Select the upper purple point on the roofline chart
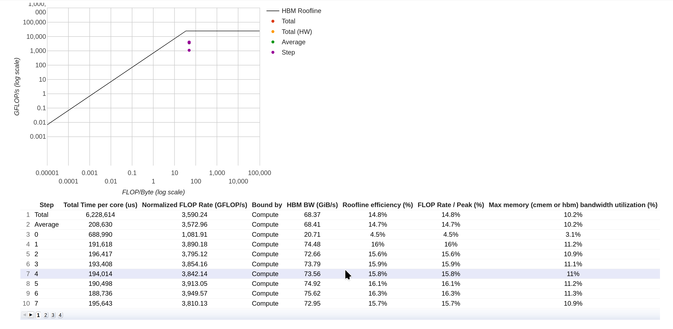This screenshot has height=329, width=673. pos(189,42)
